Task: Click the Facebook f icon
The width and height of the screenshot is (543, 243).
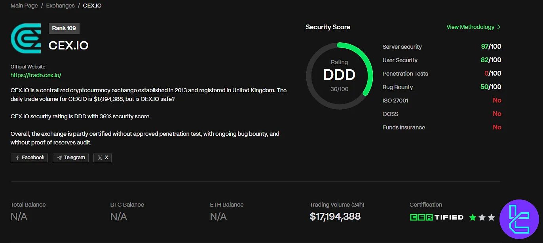Action: pyautogui.click(x=17, y=158)
